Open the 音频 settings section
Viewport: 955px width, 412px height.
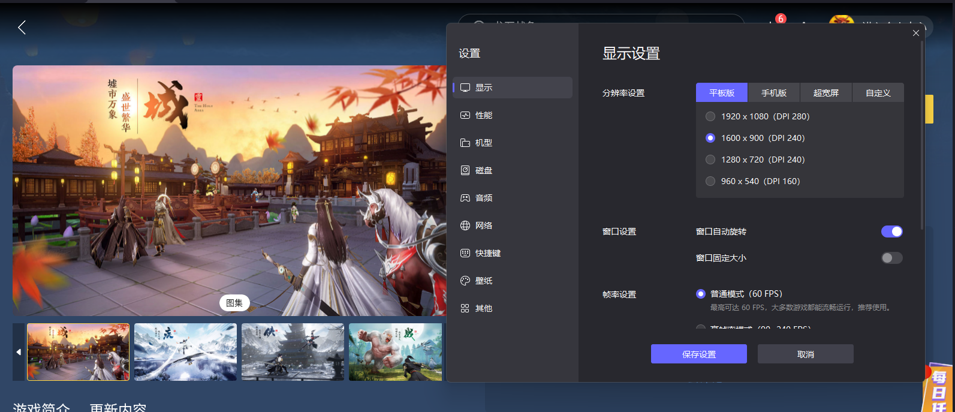[x=513, y=198]
